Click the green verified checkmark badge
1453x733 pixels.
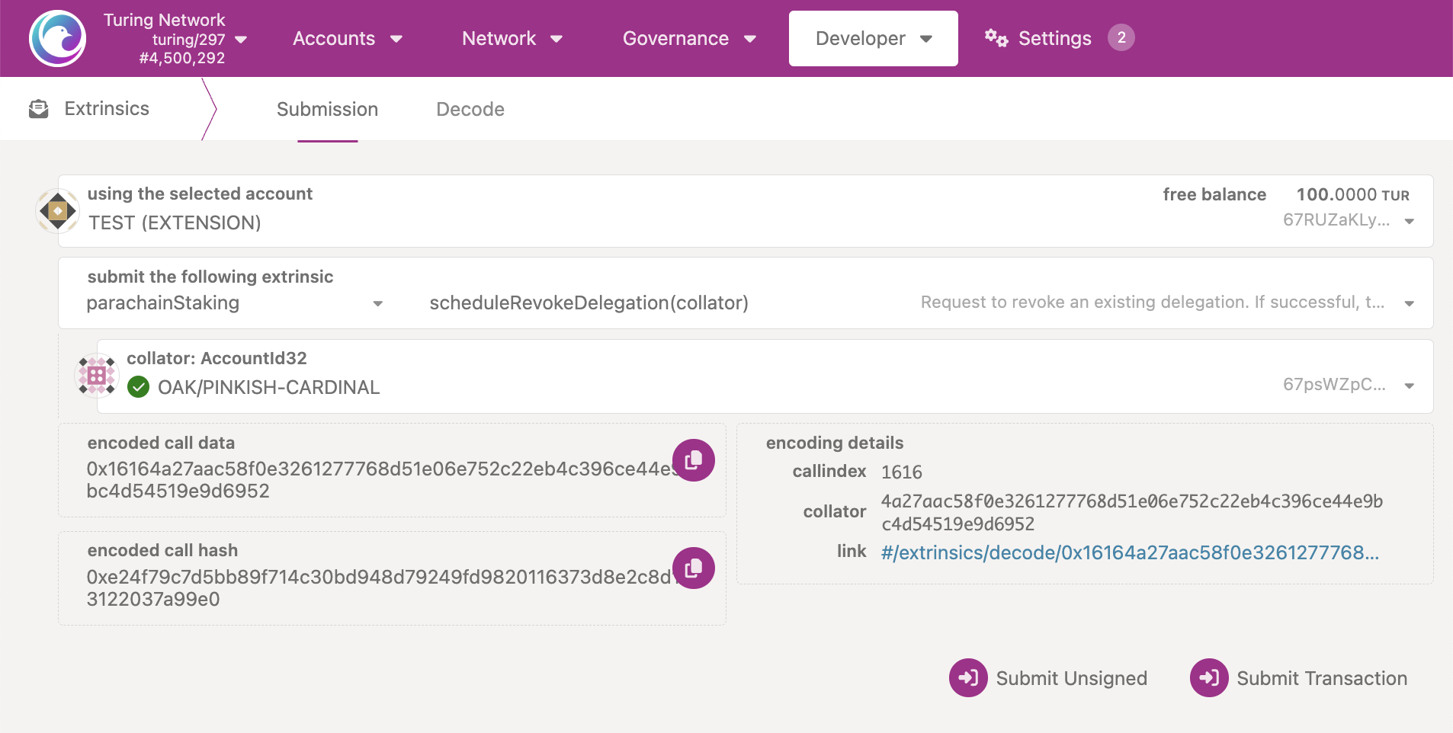[x=138, y=387]
